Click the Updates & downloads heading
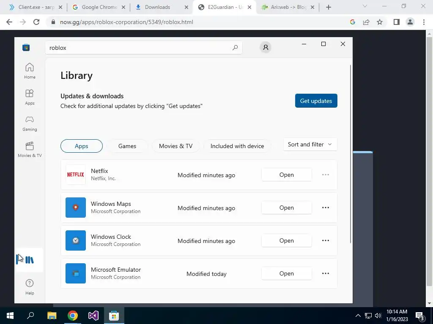The image size is (433, 324). (92, 96)
